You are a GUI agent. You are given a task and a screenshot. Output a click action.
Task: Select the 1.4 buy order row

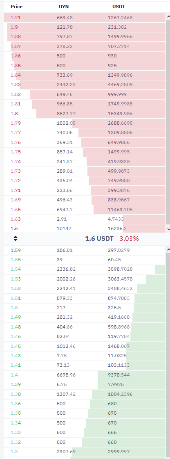click(x=85, y=375)
